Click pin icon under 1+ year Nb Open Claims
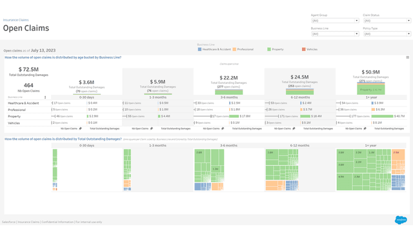 [365, 129]
